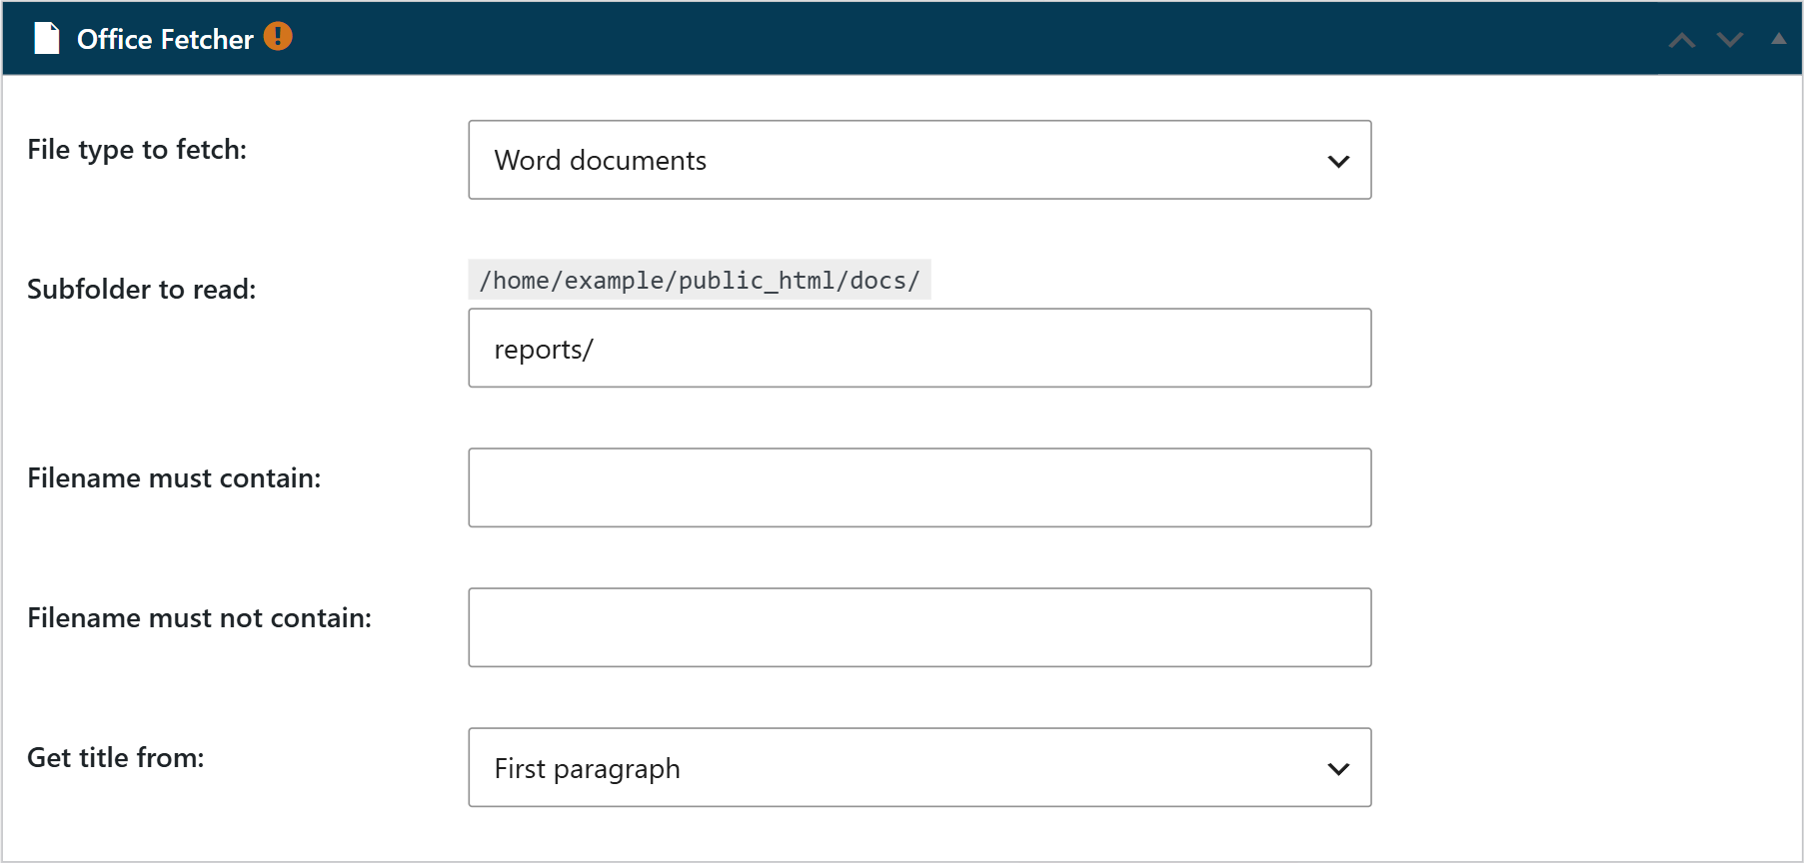The width and height of the screenshot is (1804, 863).
Task: Collapse the Office Fetcher panel
Action: click(1778, 39)
